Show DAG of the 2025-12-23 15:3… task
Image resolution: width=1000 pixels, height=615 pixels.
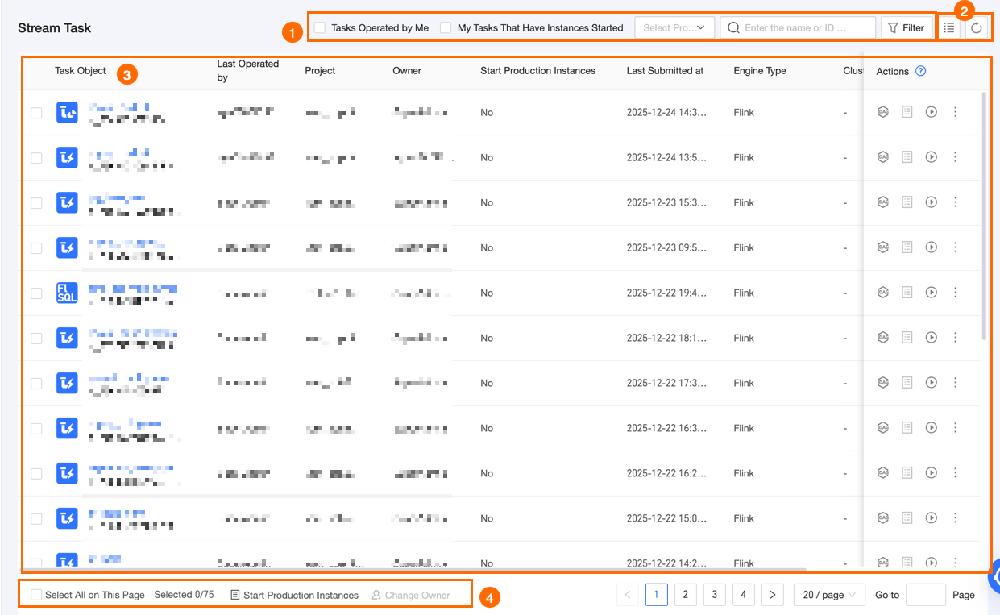tap(883, 202)
